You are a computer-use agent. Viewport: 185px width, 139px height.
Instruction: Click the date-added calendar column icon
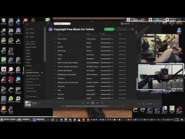click(120, 34)
